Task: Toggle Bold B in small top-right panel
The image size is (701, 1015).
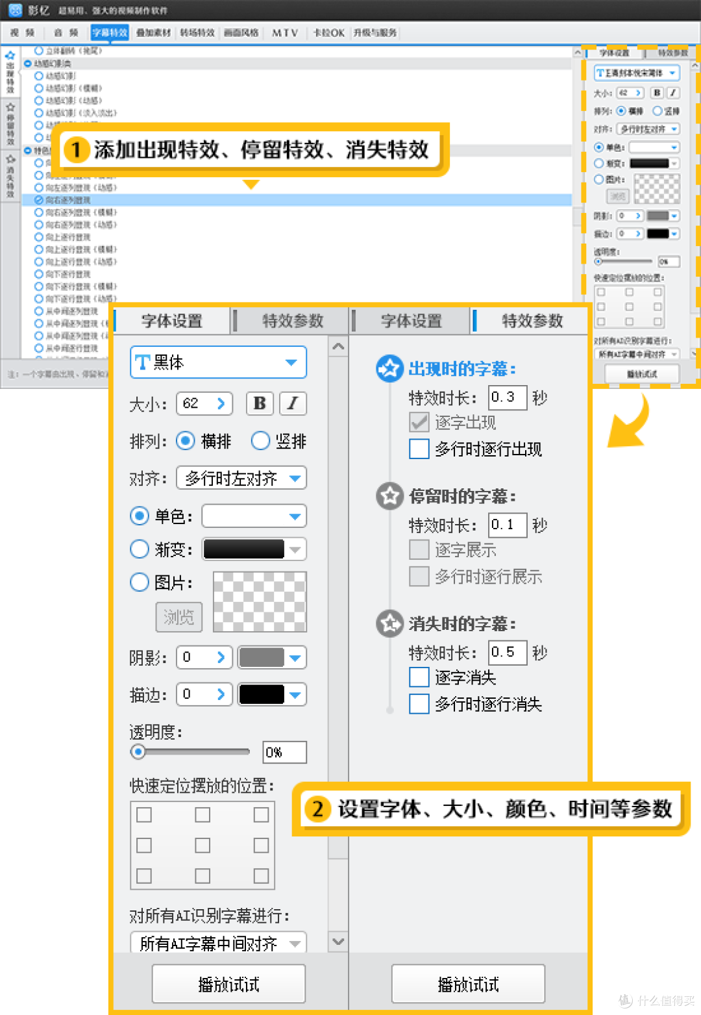Action: point(658,93)
